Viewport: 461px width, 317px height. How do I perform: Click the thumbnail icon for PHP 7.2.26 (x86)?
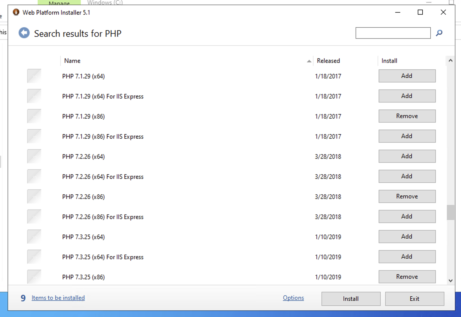click(34, 196)
